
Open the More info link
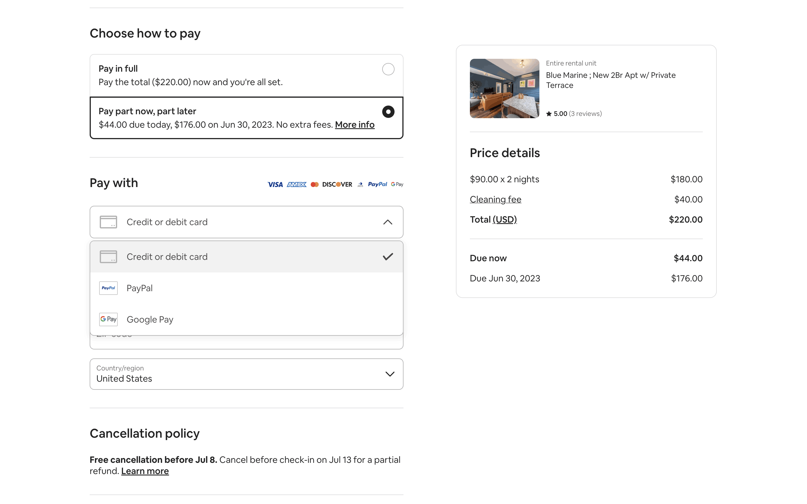[354, 125]
